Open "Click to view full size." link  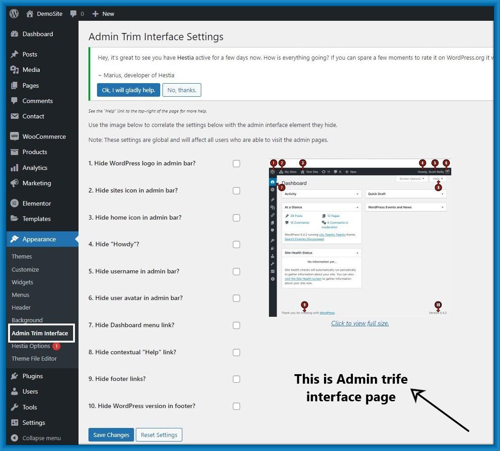360,323
